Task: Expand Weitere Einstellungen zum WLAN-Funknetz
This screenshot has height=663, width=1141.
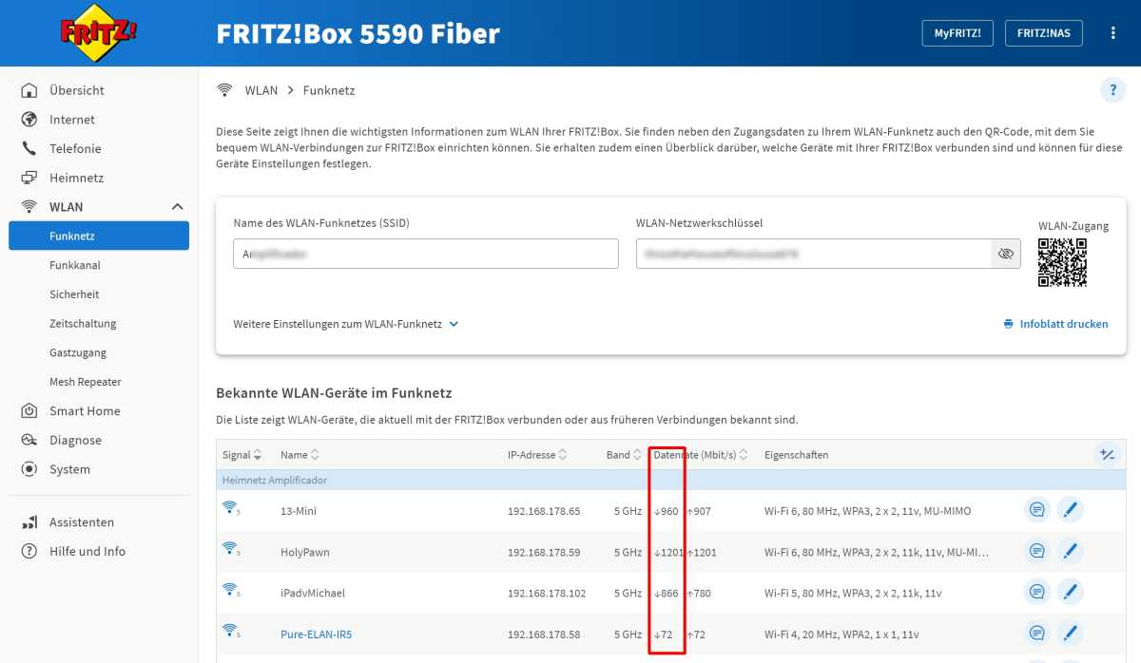Action: pos(346,324)
